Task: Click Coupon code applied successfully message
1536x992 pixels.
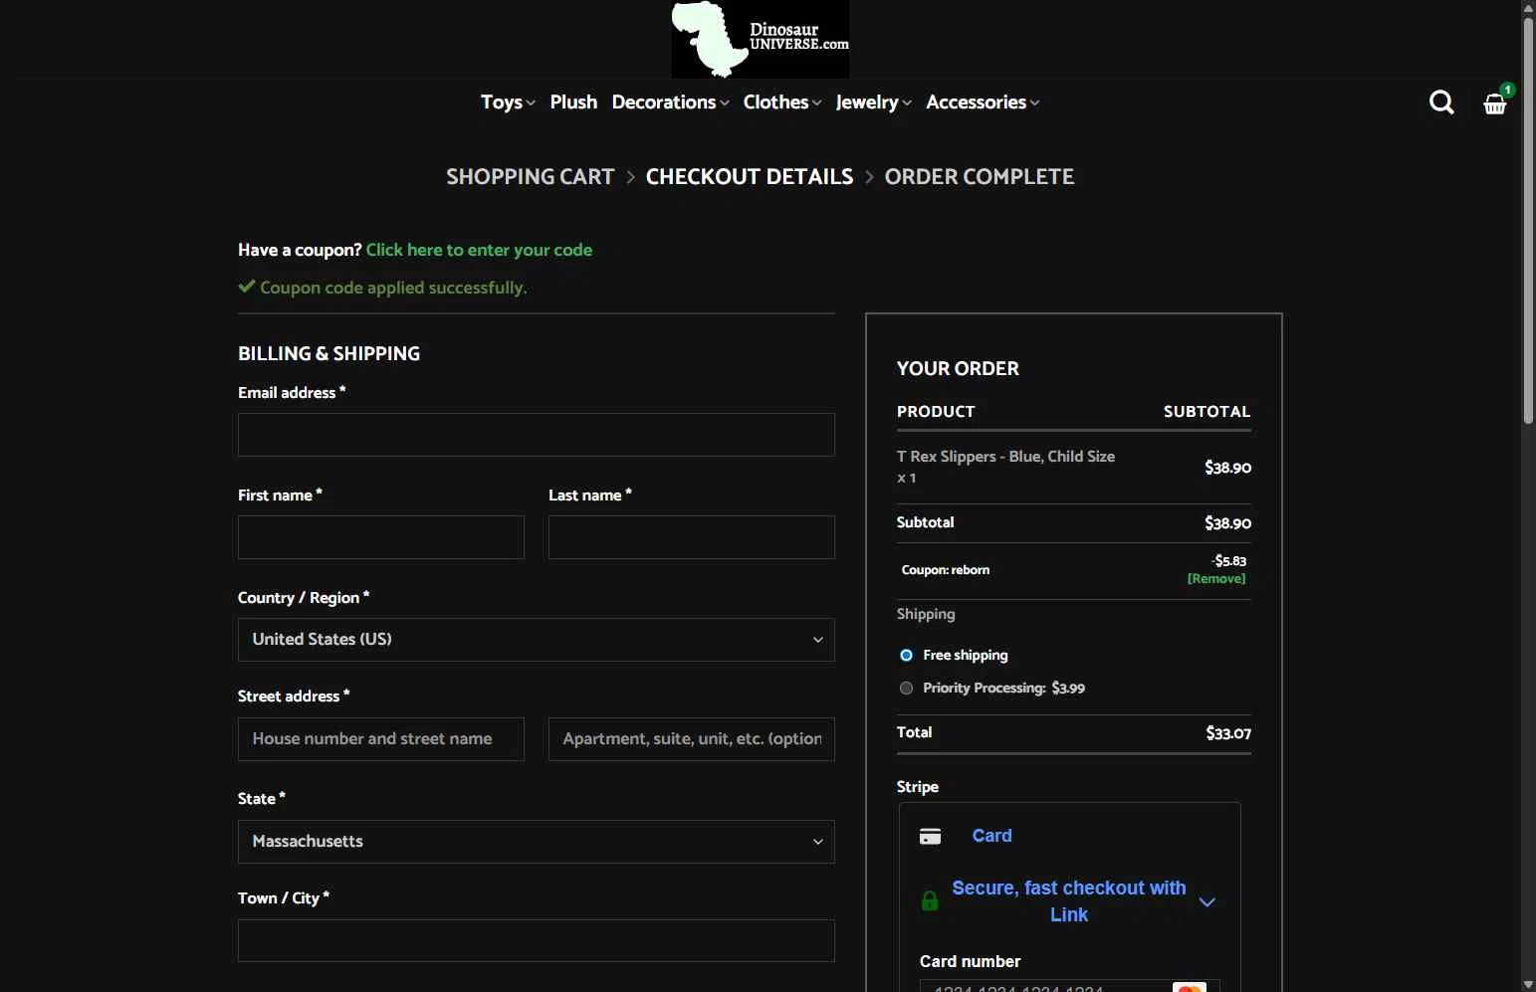Action: tap(393, 288)
